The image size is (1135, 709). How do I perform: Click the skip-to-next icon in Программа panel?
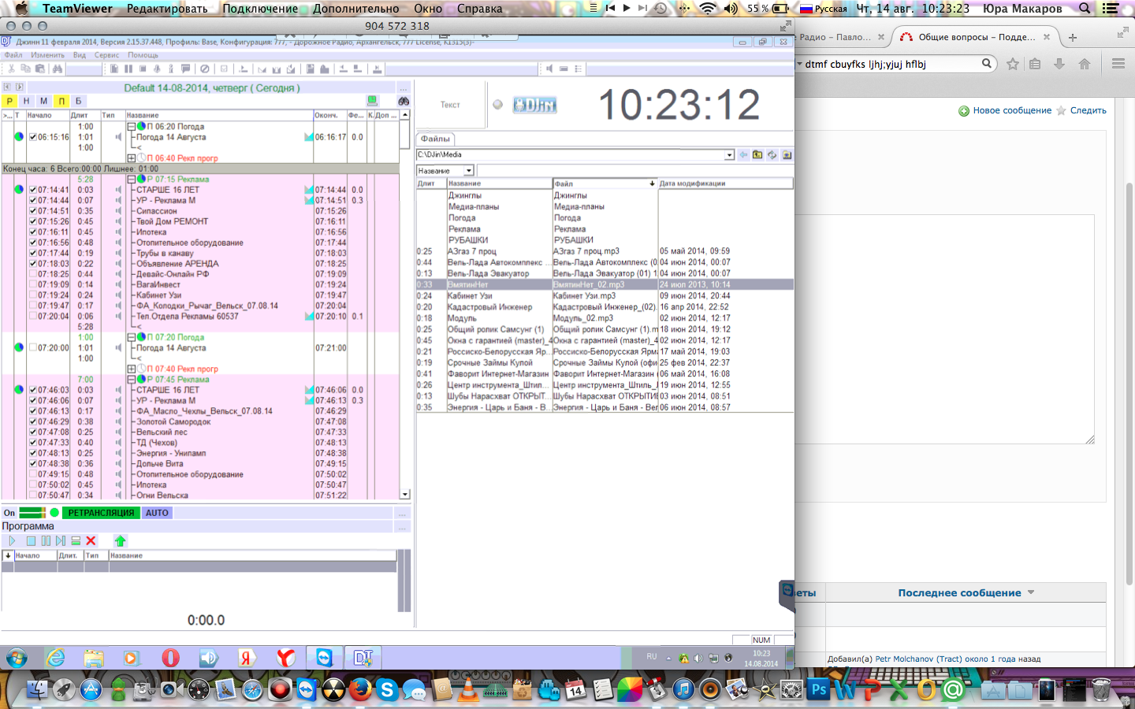pyautogui.click(x=61, y=541)
